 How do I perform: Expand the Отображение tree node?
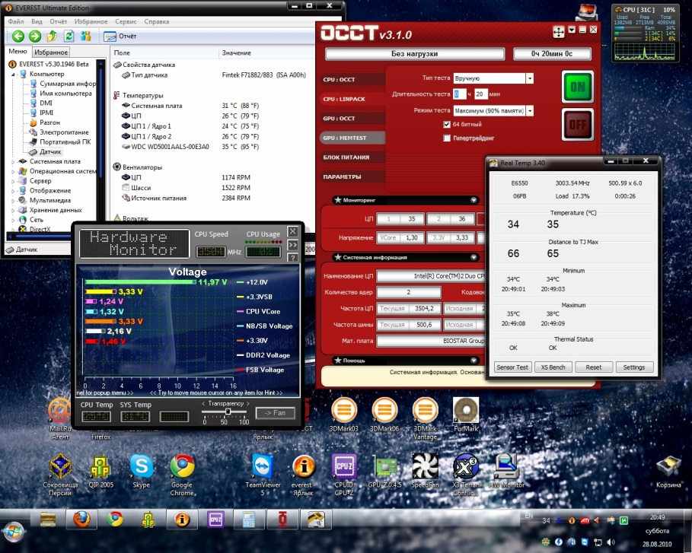13,190
